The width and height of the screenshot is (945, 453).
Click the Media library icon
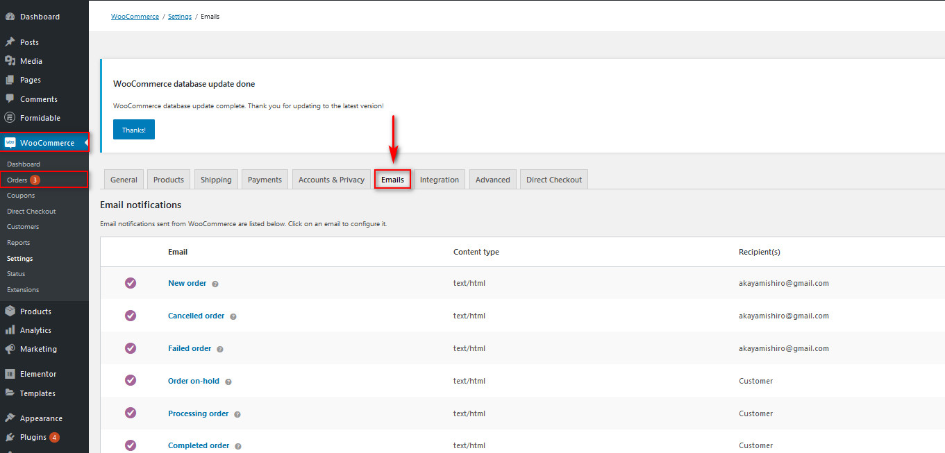pyautogui.click(x=10, y=61)
